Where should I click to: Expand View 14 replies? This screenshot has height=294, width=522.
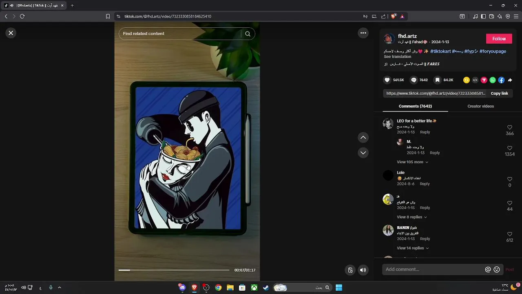pyautogui.click(x=412, y=248)
